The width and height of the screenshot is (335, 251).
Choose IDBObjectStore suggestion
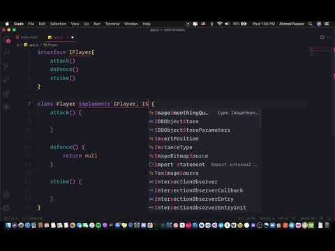tap(204, 121)
